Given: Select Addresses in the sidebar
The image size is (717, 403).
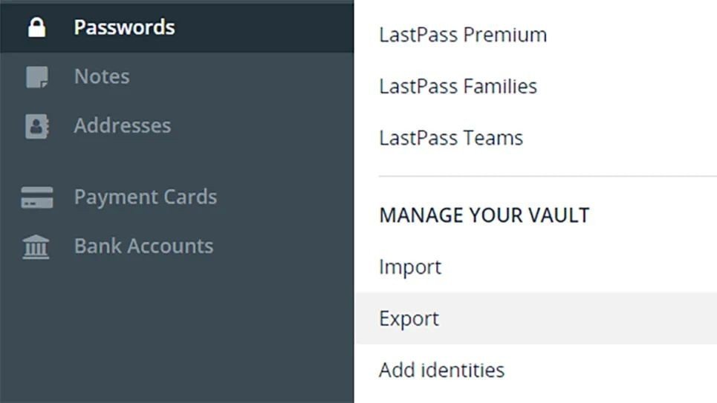Looking at the screenshot, I should (x=123, y=125).
